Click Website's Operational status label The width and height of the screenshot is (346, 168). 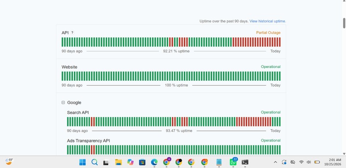coord(270,67)
